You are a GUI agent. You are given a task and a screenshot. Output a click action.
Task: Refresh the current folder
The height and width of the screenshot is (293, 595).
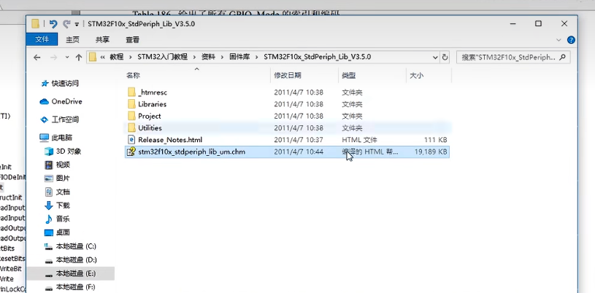pos(445,58)
